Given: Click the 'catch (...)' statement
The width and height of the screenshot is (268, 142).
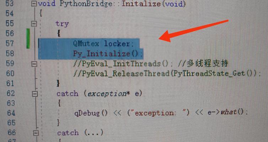Looking at the screenshot, I should (x=80, y=133).
